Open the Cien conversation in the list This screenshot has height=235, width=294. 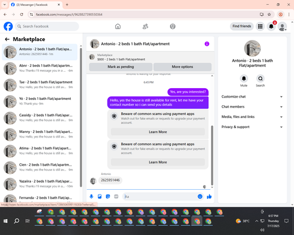click(39, 167)
